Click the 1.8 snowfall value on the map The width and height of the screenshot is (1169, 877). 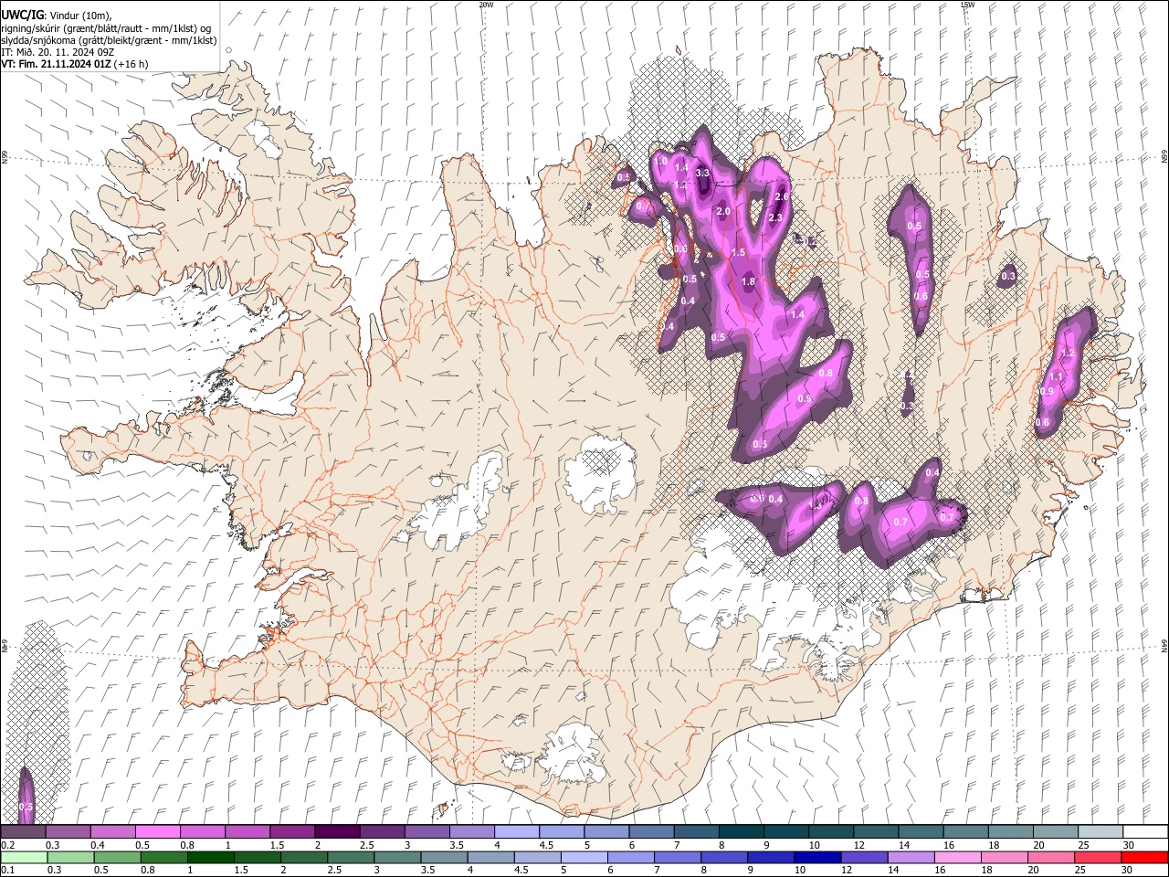(748, 282)
